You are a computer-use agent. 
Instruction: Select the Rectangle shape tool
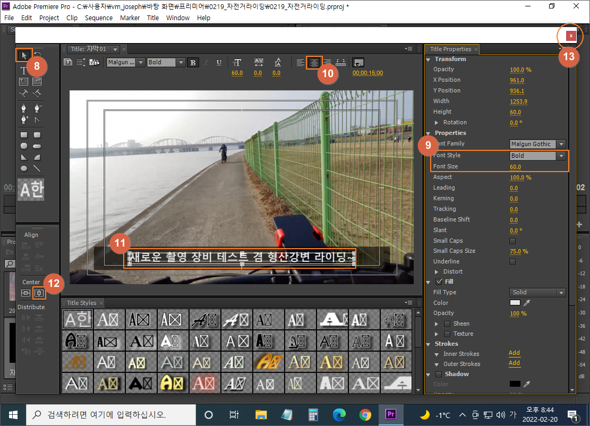[24, 135]
